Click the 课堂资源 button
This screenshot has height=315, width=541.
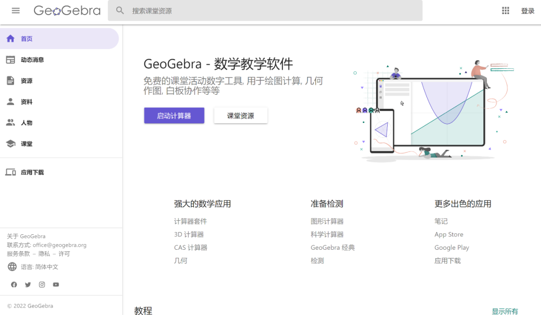[240, 116]
